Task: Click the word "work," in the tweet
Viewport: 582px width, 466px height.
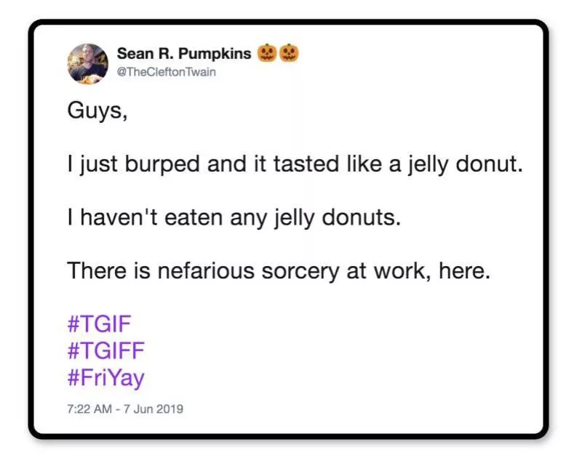Action: pyautogui.click(x=404, y=270)
